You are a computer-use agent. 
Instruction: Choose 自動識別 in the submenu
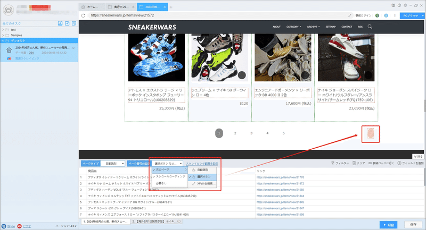click(202, 170)
